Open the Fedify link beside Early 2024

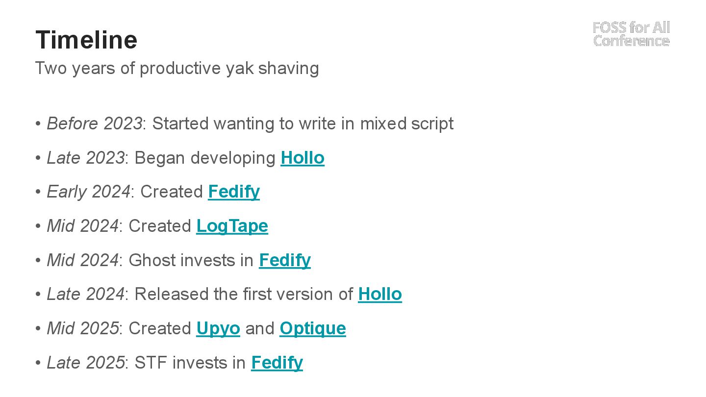click(234, 192)
